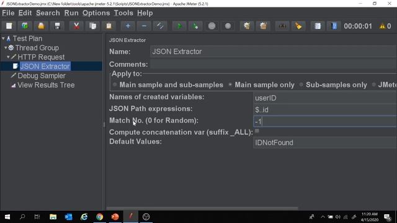Image resolution: width=397 pixels, height=223 pixels.
Task: Click the Toggle enable/disable icon
Action: (160, 26)
